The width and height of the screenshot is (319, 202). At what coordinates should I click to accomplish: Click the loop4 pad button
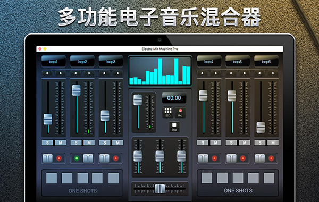(x=209, y=62)
